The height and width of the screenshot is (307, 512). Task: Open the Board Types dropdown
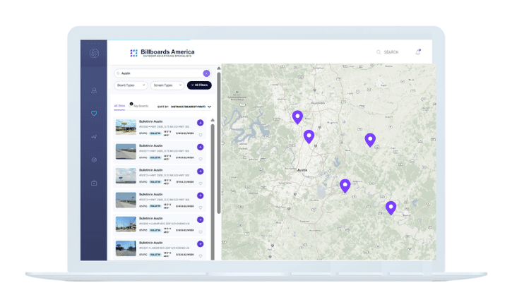[x=131, y=85]
